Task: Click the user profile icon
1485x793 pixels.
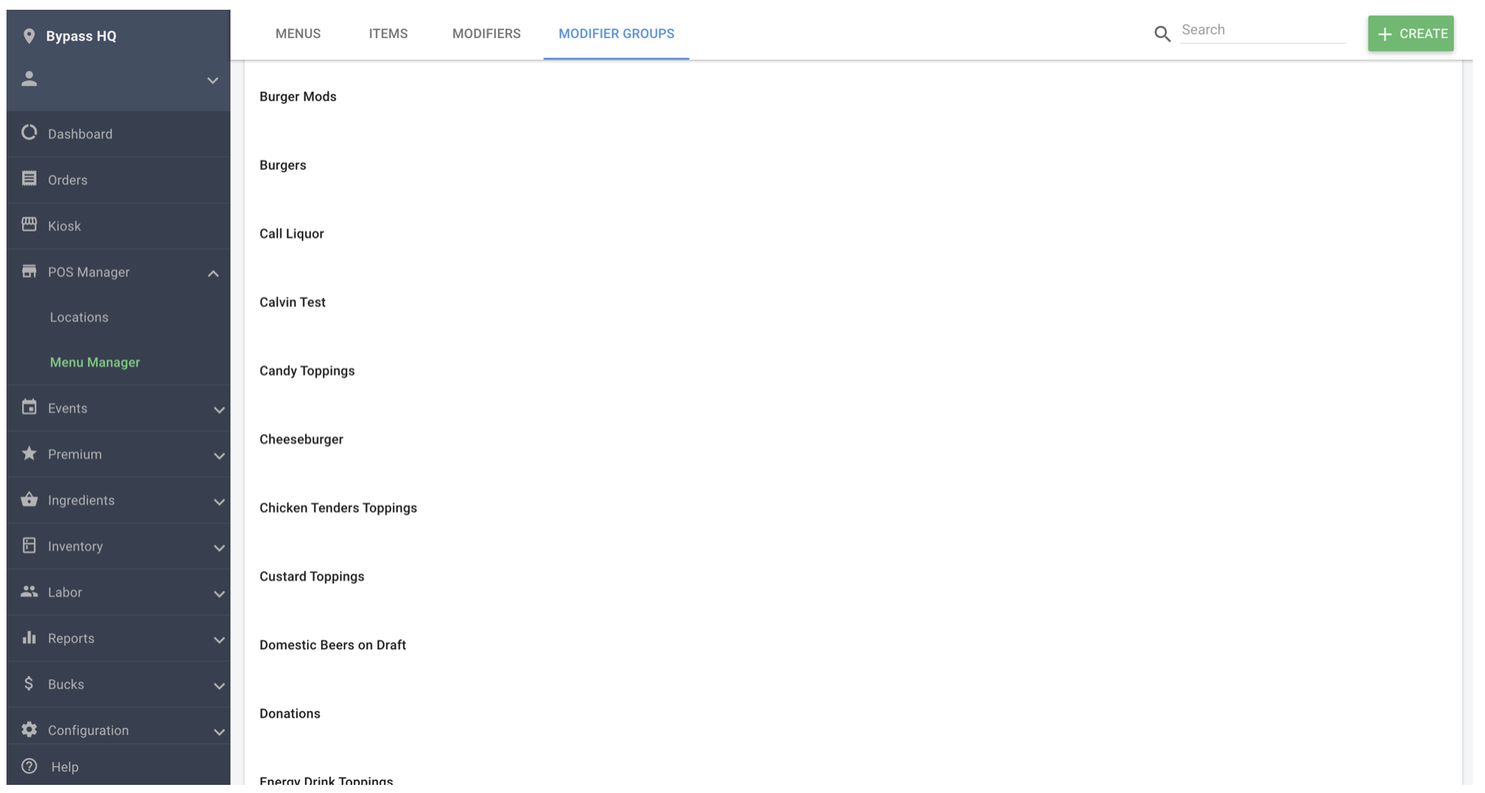Action: 29,79
